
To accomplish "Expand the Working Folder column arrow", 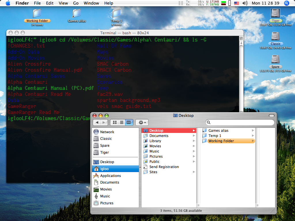I will [253, 141].
